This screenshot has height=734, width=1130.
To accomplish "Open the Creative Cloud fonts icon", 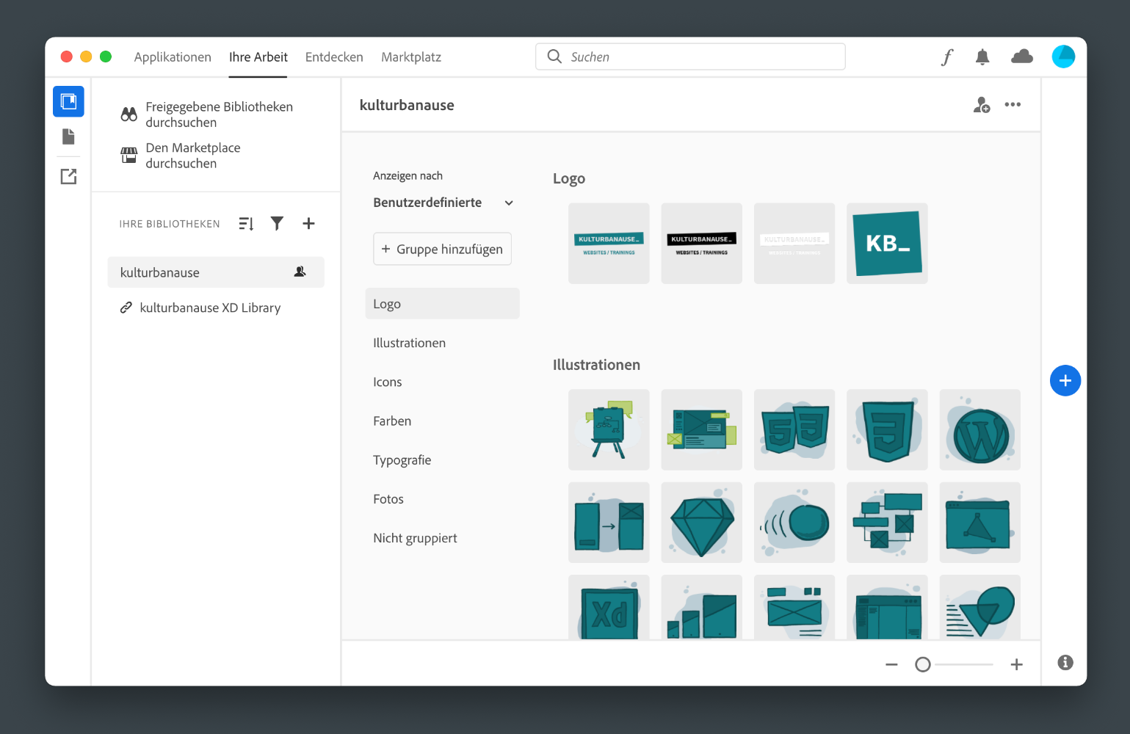I will tap(946, 57).
